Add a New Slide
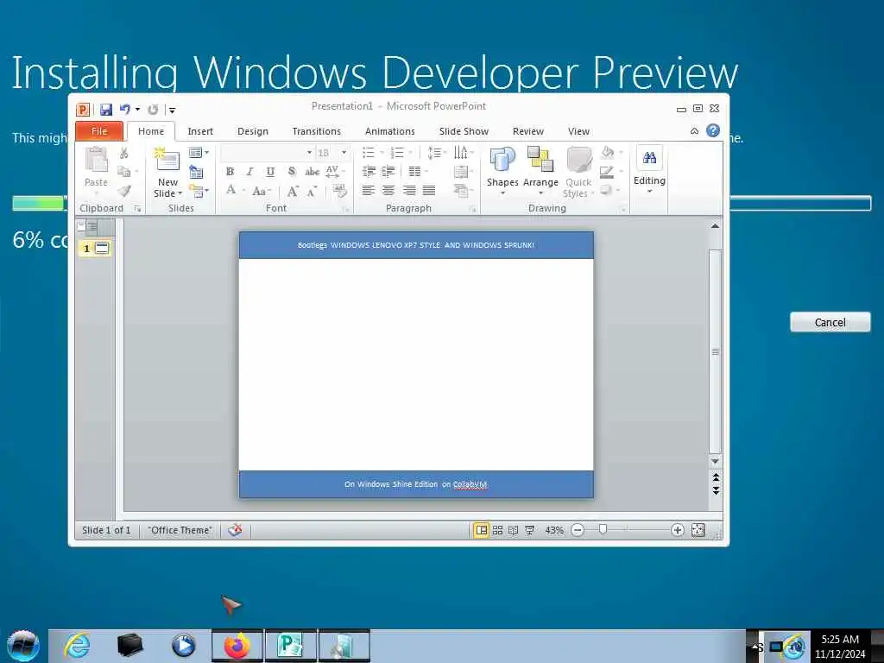The image size is (884, 663). (x=167, y=172)
